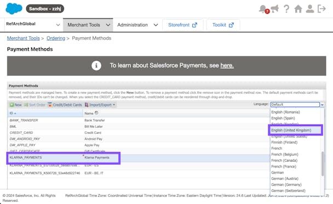The image size is (333, 204).
Task: Go to home via house icon
Action: tap(298, 9)
